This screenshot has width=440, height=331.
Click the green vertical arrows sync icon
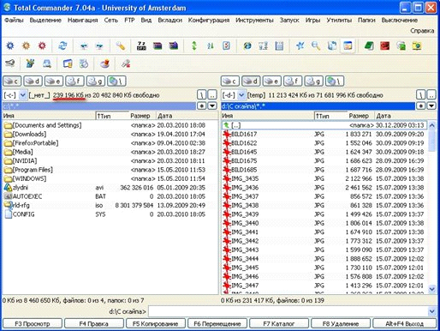tap(194, 45)
